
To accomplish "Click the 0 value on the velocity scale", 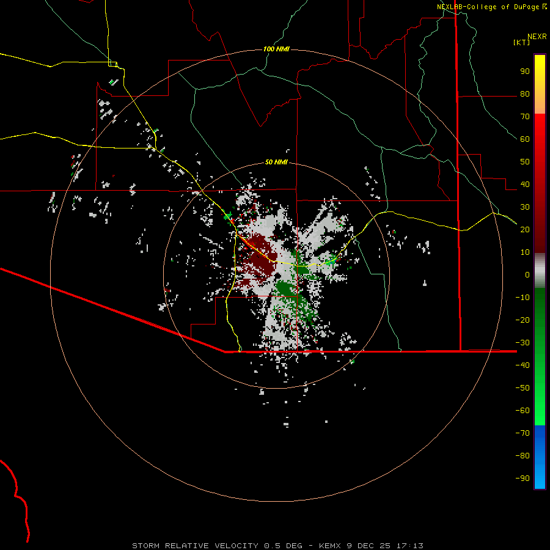I will [x=527, y=275].
